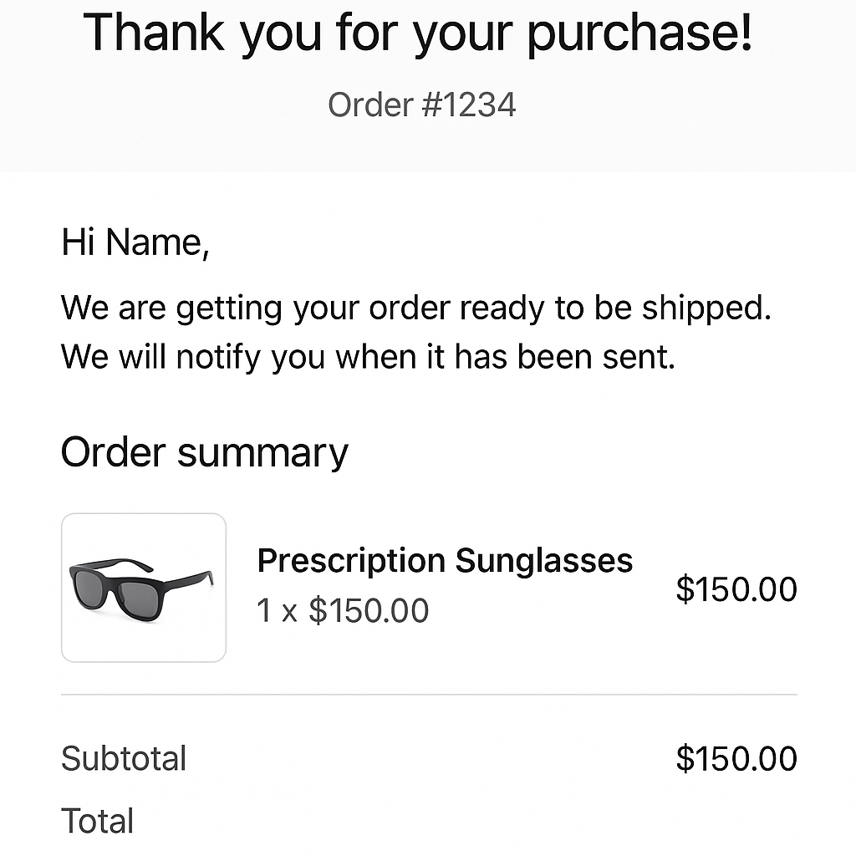Click the Subtotal amount $150.00

coord(736,759)
